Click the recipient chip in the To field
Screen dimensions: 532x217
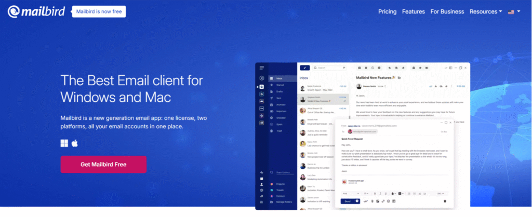tap(362, 131)
